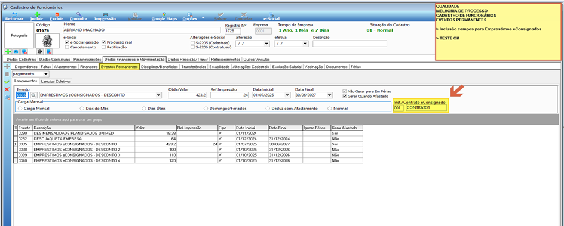Expand the Opções toolbar arrow
Image resolution: width=564 pixels, height=226 pixels.
click(203, 17)
